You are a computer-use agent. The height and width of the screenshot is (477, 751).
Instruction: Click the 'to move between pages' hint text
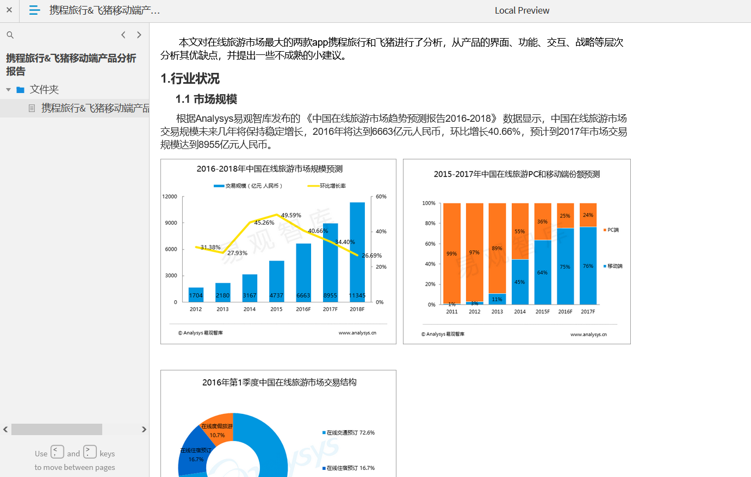75,467
